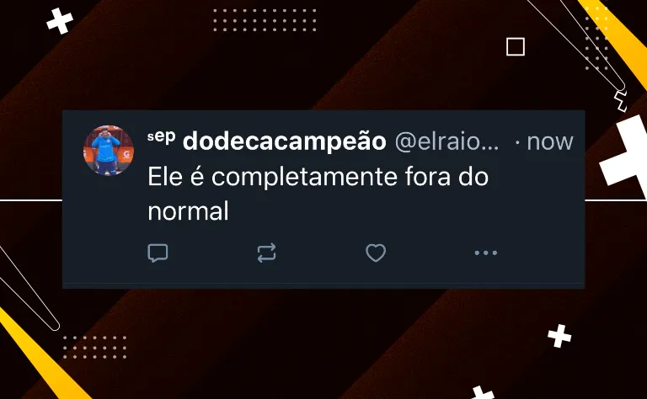Click the dodecacampeão display name

click(284, 141)
